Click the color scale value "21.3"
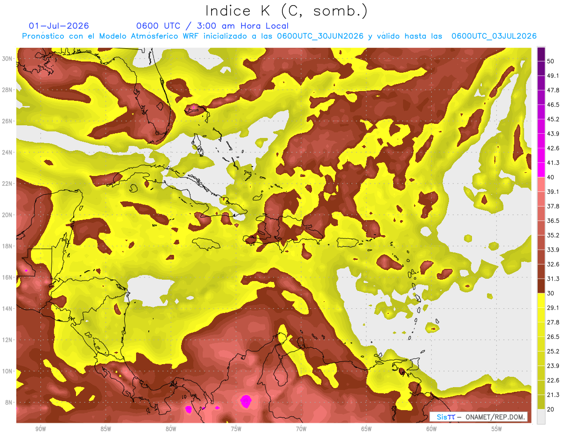The width and height of the screenshot is (563, 435). click(x=553, y=395)
